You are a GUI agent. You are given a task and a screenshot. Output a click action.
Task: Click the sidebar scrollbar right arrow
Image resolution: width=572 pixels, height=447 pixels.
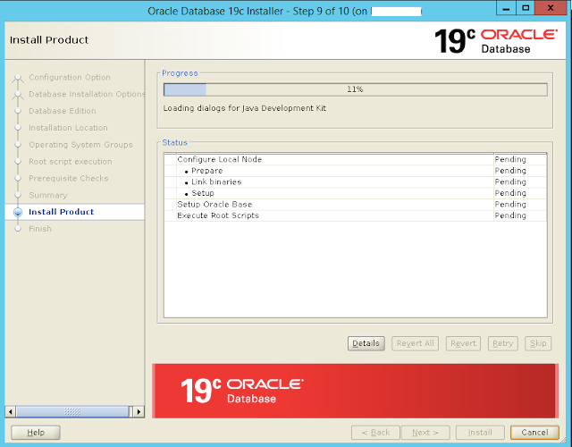tap(139, 411)
